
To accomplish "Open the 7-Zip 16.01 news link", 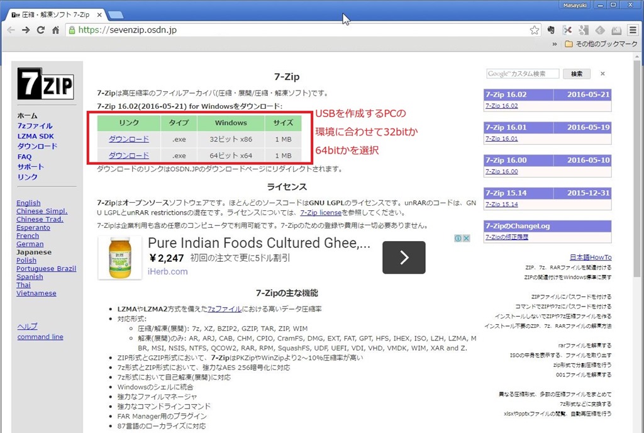I will point(501,138).
